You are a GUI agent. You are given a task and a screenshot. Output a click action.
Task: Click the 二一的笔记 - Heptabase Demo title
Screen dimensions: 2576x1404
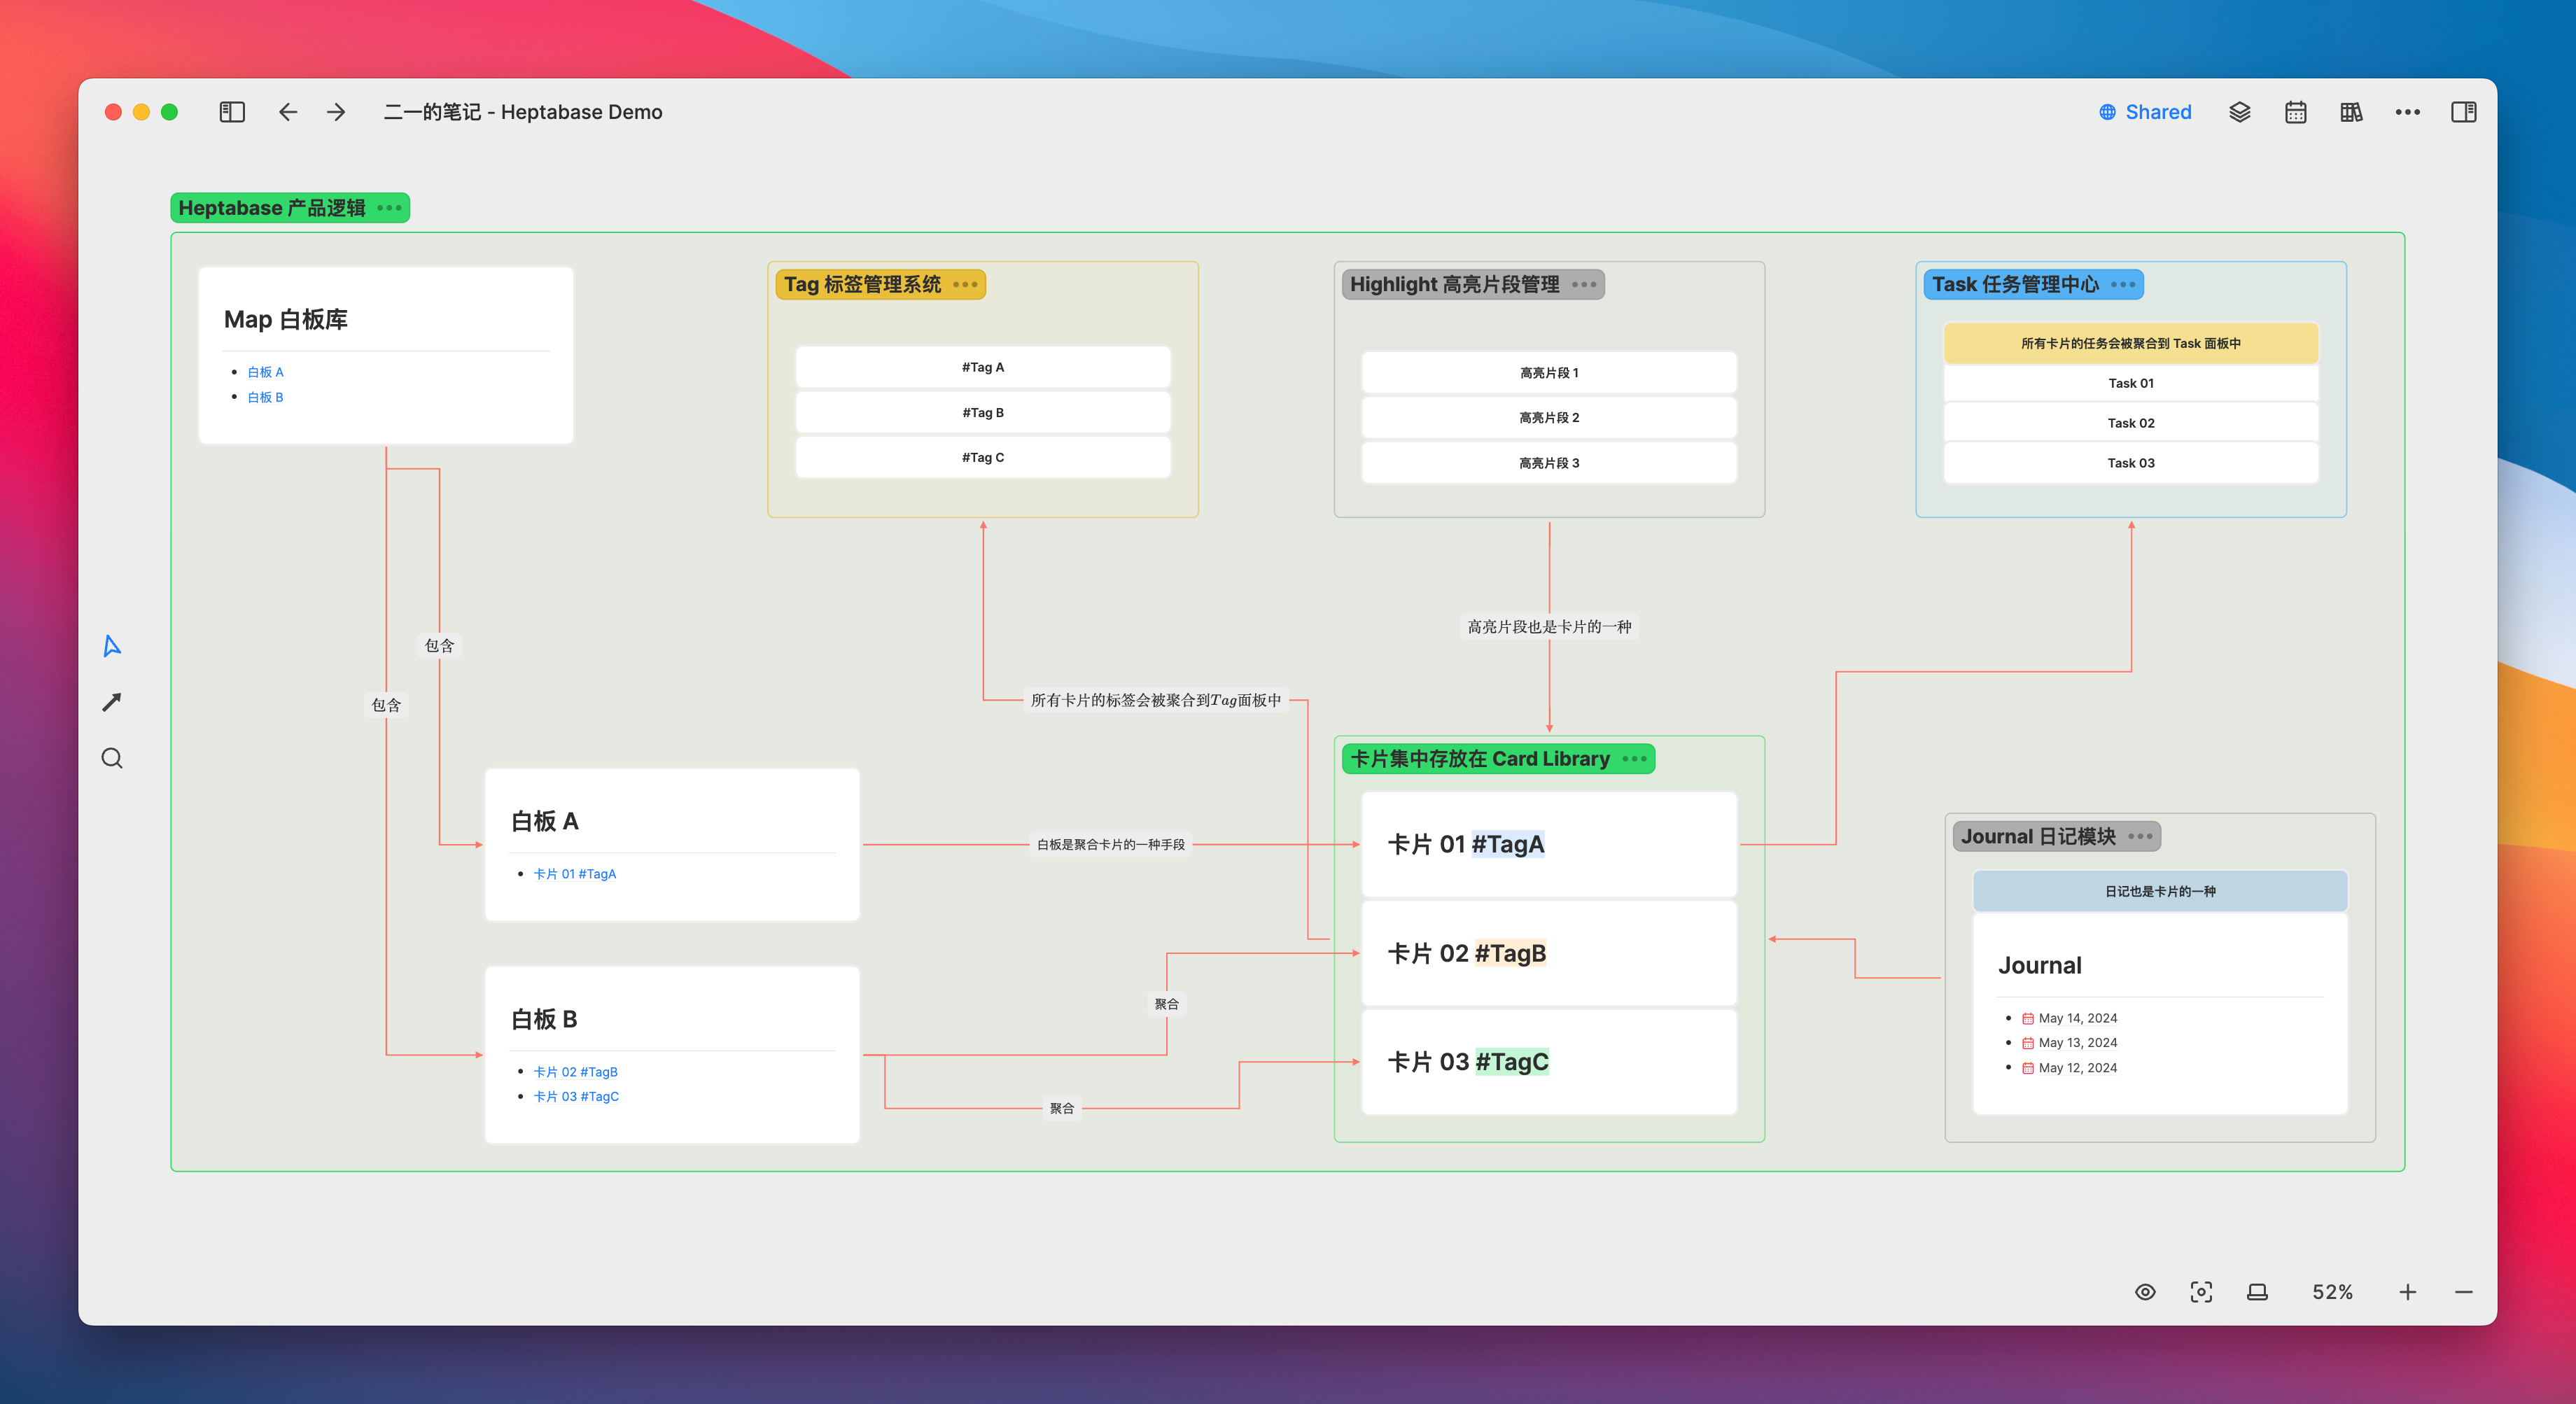click(x=523, y=112)
